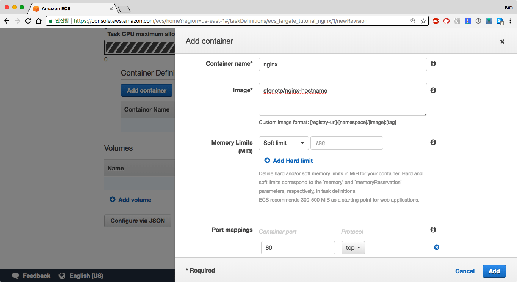Expand the tcp protocol dropdown

(x=353, y=248)
